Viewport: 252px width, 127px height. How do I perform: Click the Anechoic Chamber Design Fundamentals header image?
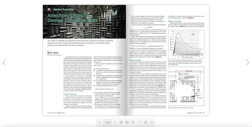[84, 22]
